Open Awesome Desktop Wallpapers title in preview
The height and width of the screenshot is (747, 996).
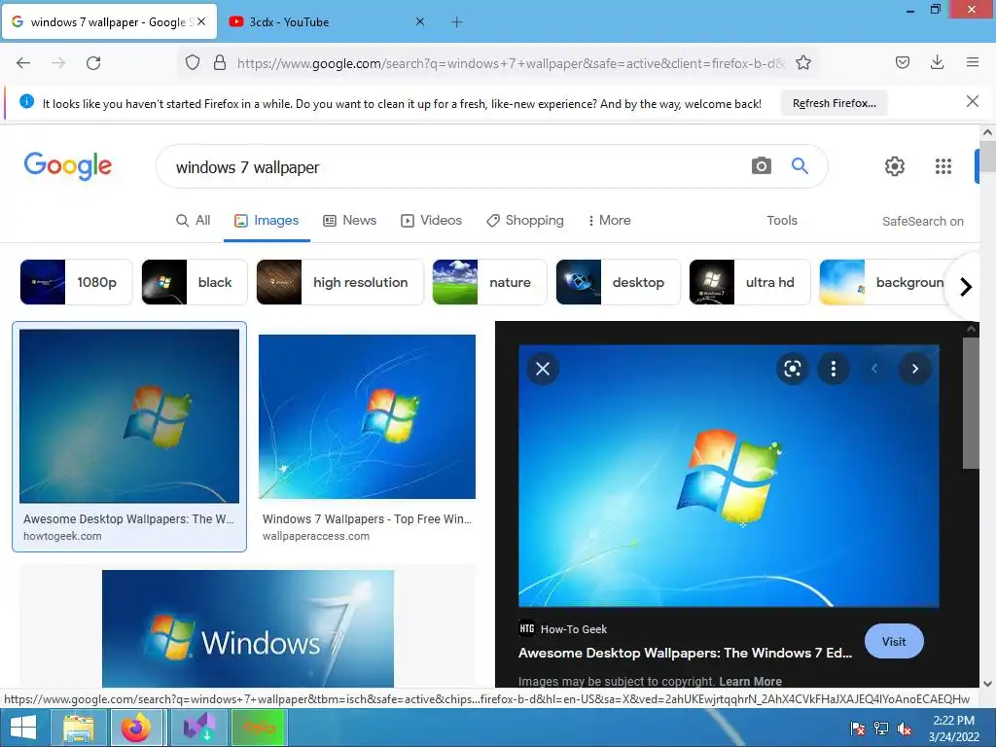tap(685, 653)
